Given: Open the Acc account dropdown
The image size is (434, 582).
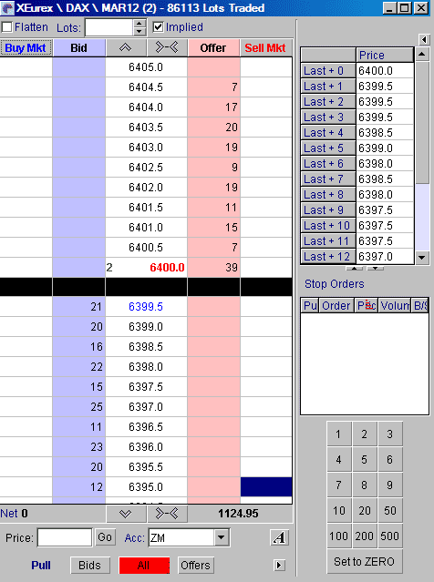Looking at the screenshot, I should [221, 537].
